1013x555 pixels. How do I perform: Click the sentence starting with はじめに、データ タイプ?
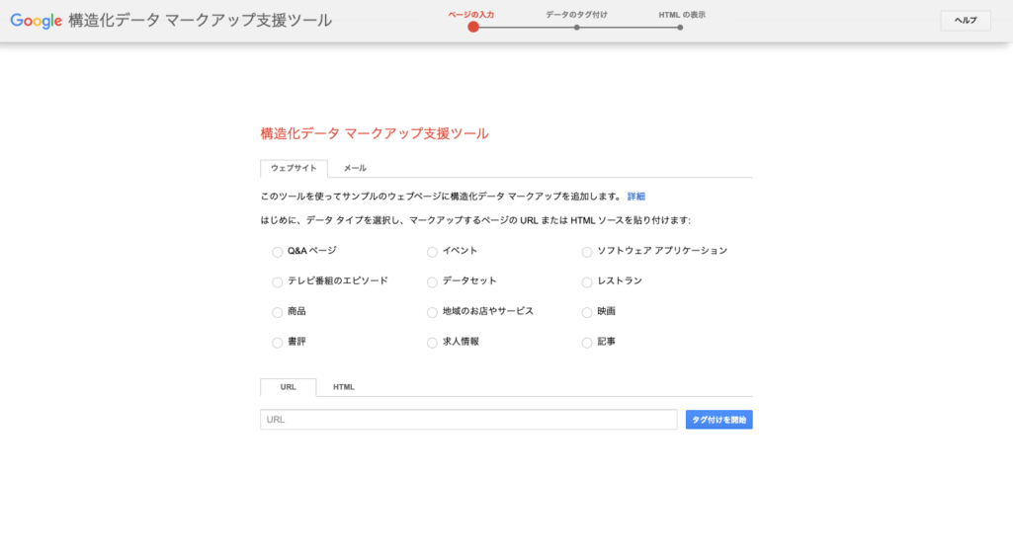[475, 220]
